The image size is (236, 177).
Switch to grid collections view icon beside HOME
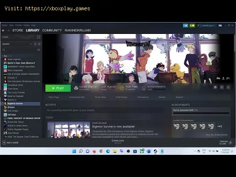coord(38,37)
